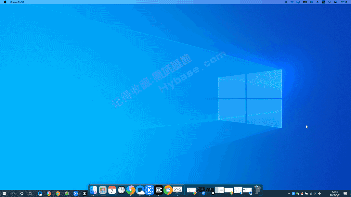This screenshot has height=197, width=351.
Task: Open the e browser in dock
Action: 168,190
